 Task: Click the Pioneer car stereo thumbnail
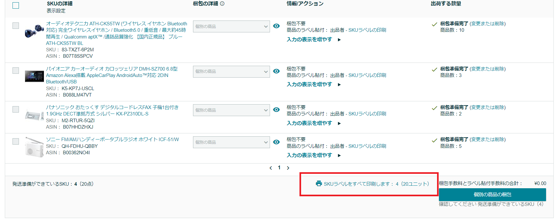tap(34, 76)
